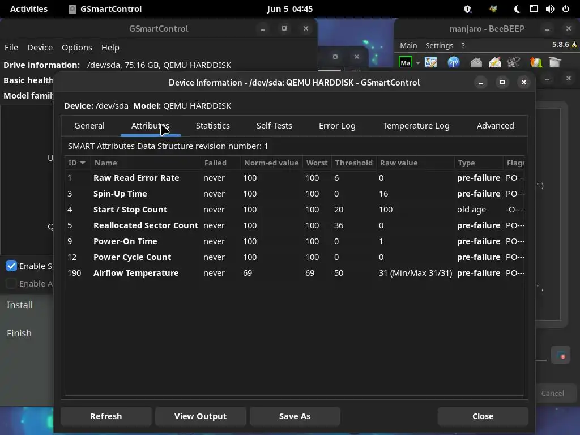Switch to the General tab
580x435 pixels.
(89, 126)
